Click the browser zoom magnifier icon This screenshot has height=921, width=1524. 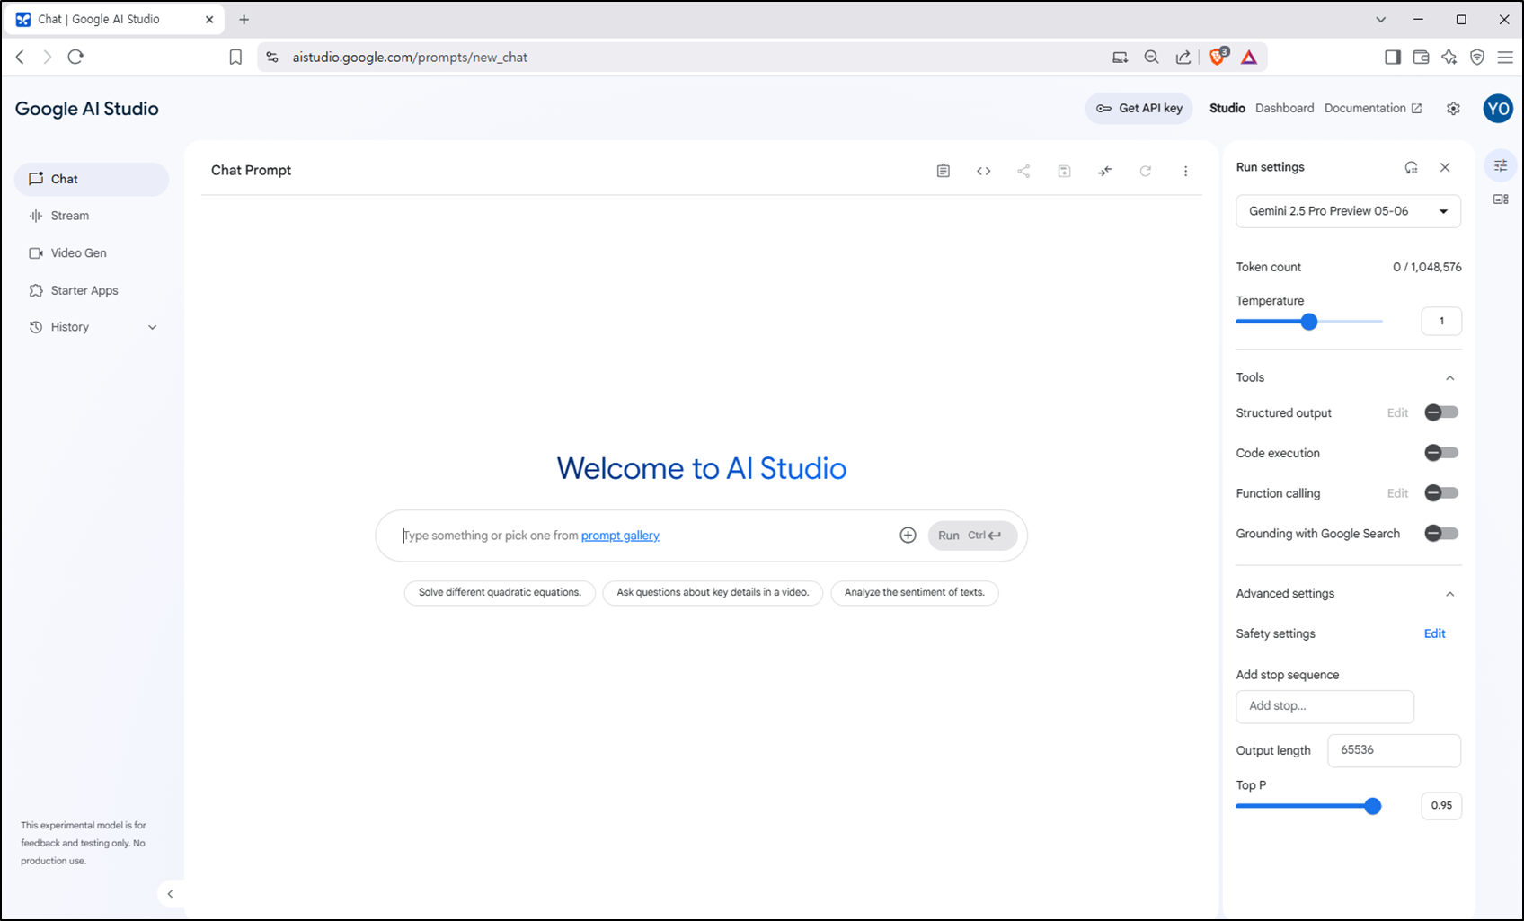[1151, 57]
